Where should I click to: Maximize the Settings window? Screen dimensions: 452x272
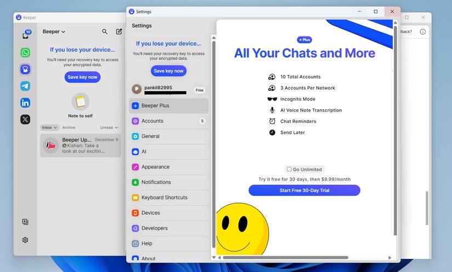coord(376,11)
